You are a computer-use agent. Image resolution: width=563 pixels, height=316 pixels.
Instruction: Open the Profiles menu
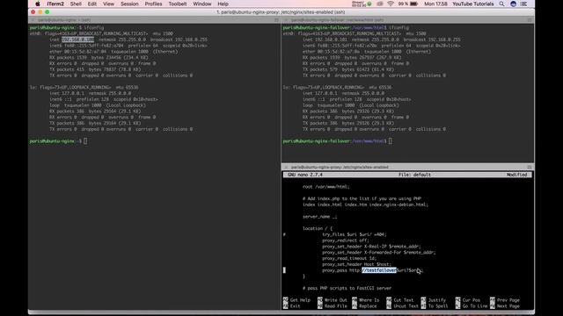153,4
